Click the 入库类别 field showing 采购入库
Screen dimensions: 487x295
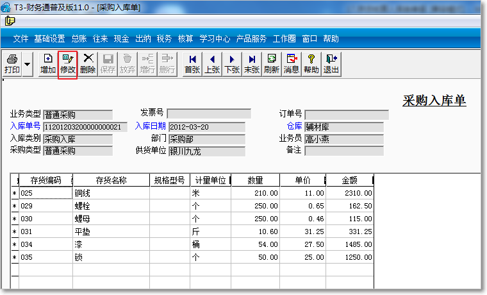pyautogui.click(x=78, y=139)
